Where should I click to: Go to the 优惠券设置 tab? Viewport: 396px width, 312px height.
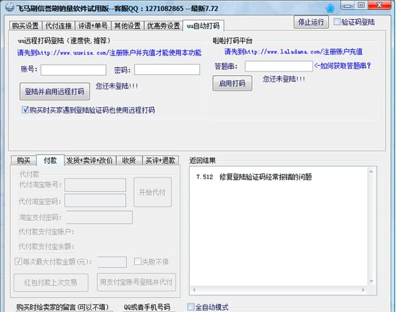click(x=164, y=26)
